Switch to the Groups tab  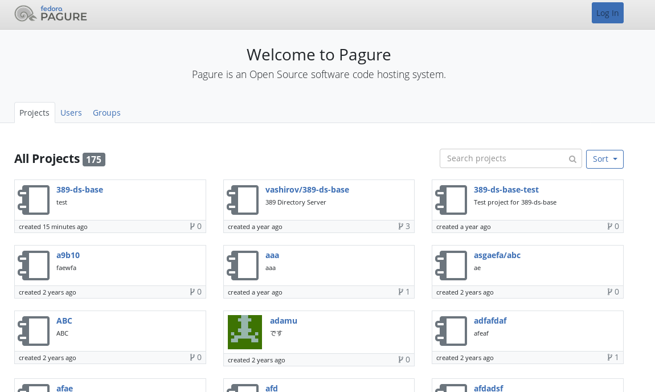107,113
